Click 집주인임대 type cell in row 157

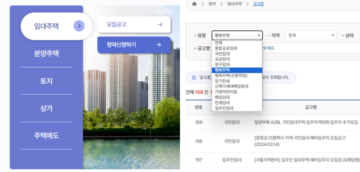click(232, 160)
